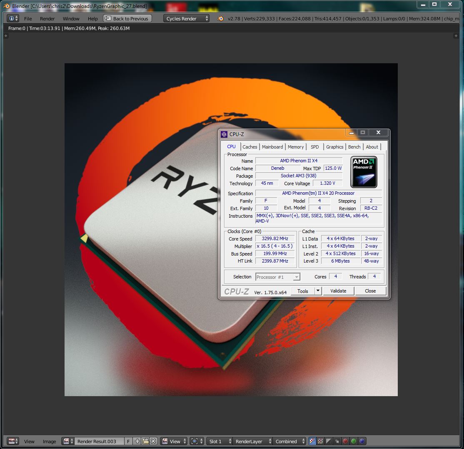The width and height of the screenshot is (464, 449).
Task: Display only the alpha channel
Action: coord(329,442)
